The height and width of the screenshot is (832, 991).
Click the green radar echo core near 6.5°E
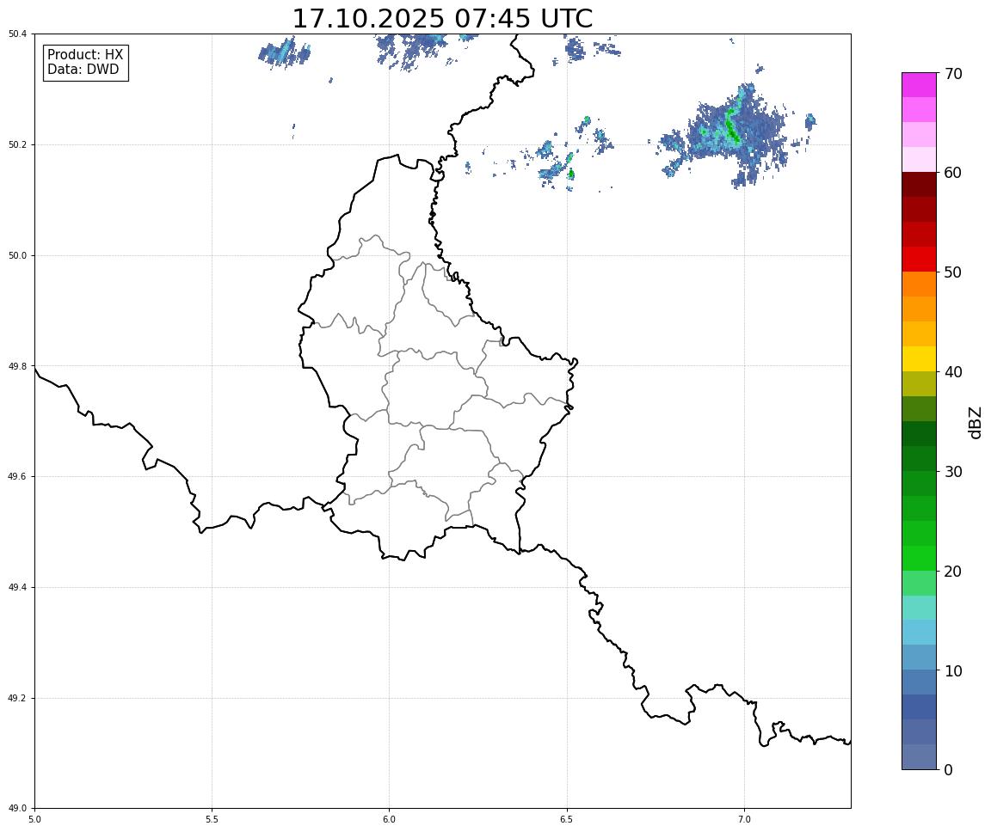coord(571,173)
